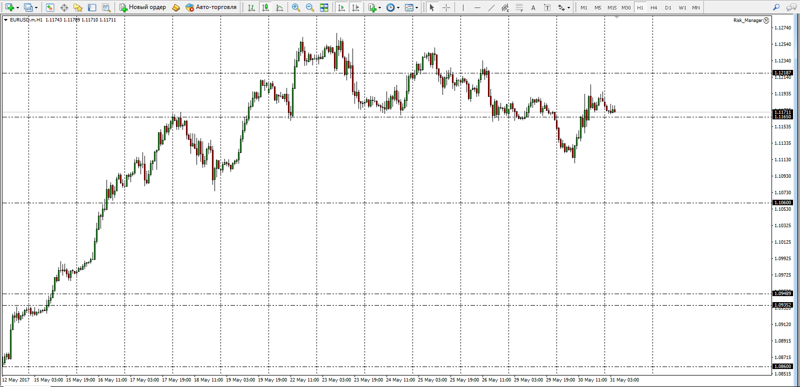Click the Templates icon

409,7
